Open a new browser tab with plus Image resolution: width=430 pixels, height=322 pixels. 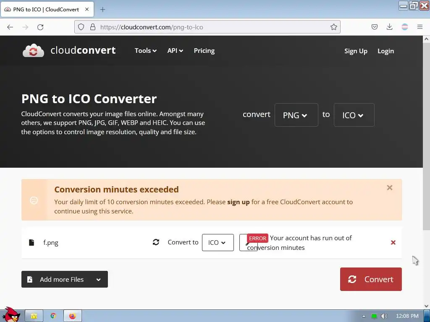(x=102, y=10)
